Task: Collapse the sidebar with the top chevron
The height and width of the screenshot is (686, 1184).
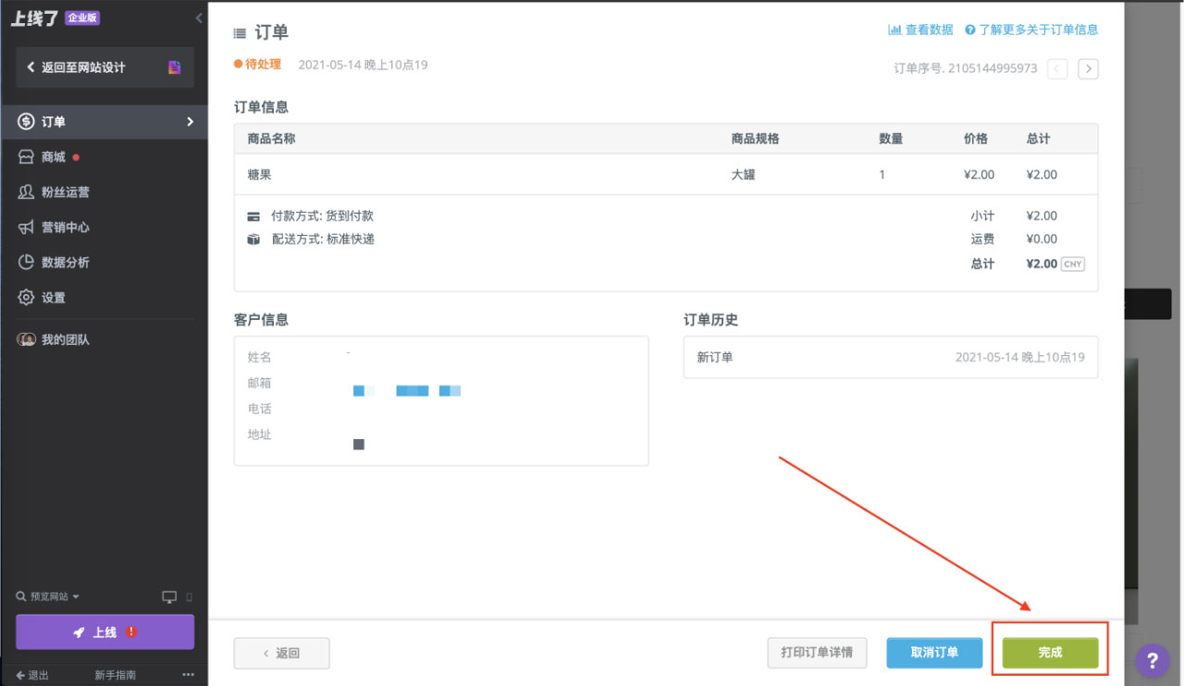Action: (x=197, y=17)
